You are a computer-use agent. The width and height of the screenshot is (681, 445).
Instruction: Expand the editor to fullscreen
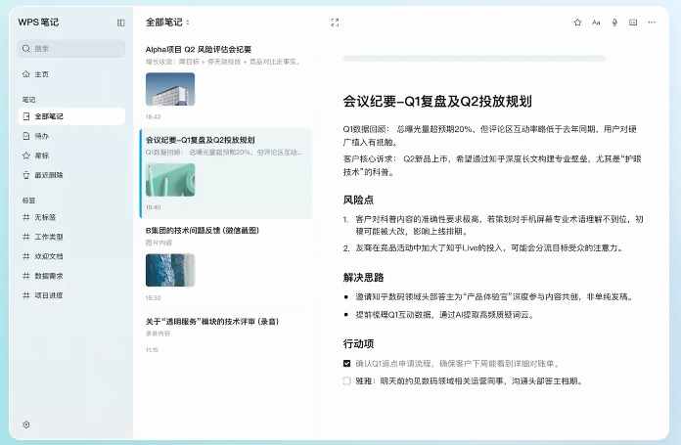pos(335,22)
